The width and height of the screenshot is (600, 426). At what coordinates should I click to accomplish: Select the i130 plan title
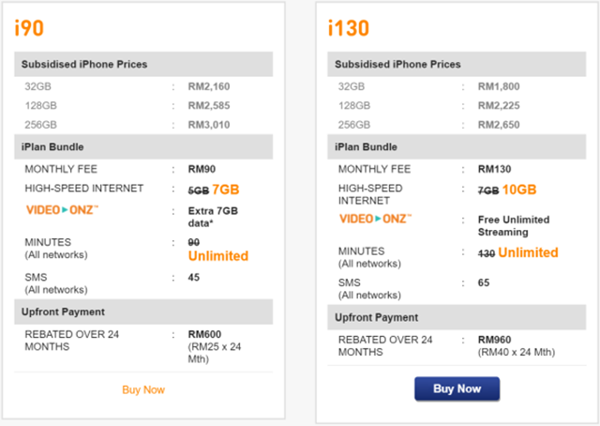(x=349, y=28)
